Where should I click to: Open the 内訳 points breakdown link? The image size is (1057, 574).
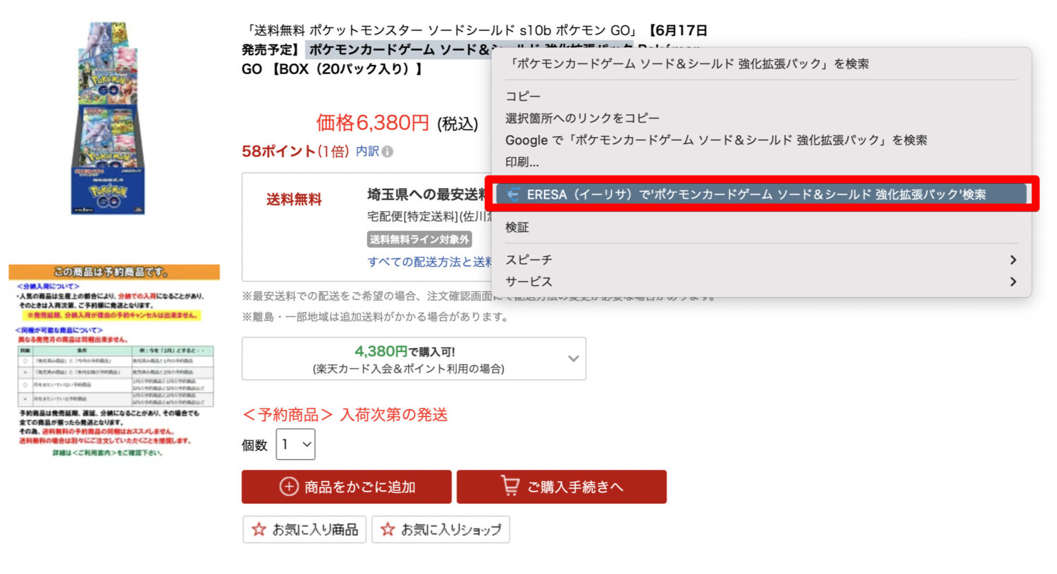coord(367,151)
